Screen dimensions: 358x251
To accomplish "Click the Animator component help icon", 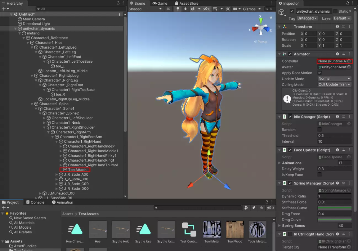I will coord(337,54).
